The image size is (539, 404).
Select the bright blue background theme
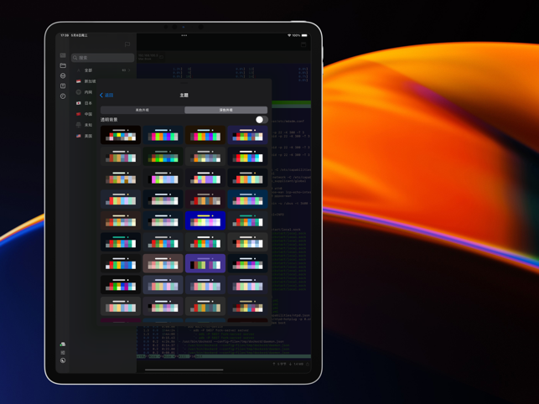click(205, 220)
